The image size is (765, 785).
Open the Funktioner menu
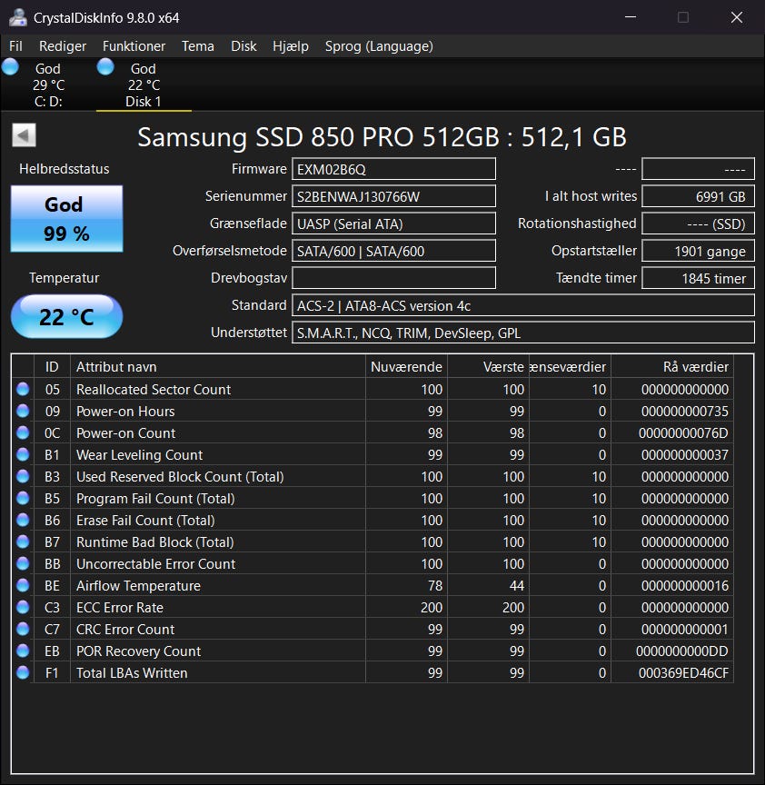134,46
